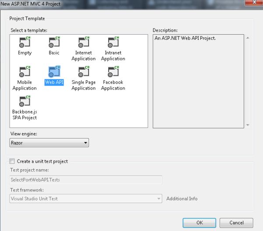The image size is (263, 231).
Task: Click the Cancel button
Action: point(236,223)
